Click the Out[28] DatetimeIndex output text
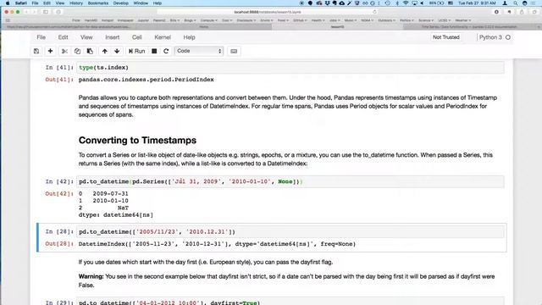 tap(217, 244)
